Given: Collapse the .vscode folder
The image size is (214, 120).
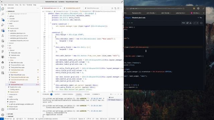Looking at the screenshot, I should (12, 19).
